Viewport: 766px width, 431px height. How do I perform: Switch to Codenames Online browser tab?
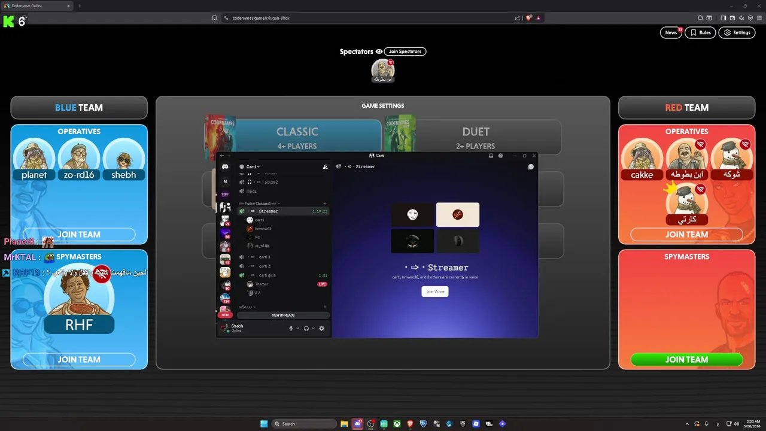coord(37,6)
